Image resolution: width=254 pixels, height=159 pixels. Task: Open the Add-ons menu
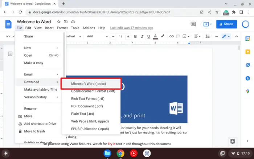click(89, 28)
